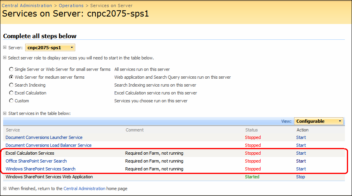Image resolution: width=352 pixels, height=196 pixels.
Task: Open Document Conversions Load Balancer Service link
Action: [48, 145]
